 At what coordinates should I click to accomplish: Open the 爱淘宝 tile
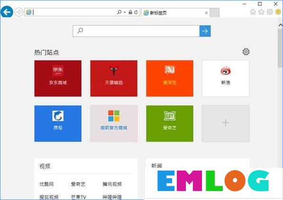tap(170, 78)
